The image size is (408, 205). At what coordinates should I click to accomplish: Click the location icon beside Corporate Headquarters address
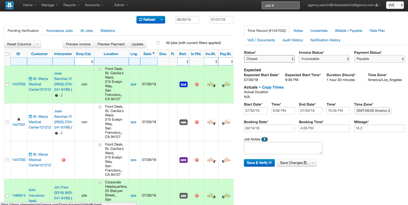tap(100, 183)
